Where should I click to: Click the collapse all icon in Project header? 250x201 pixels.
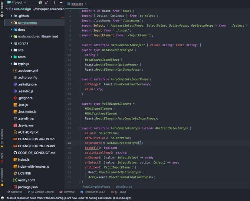(x=47, y=2)
